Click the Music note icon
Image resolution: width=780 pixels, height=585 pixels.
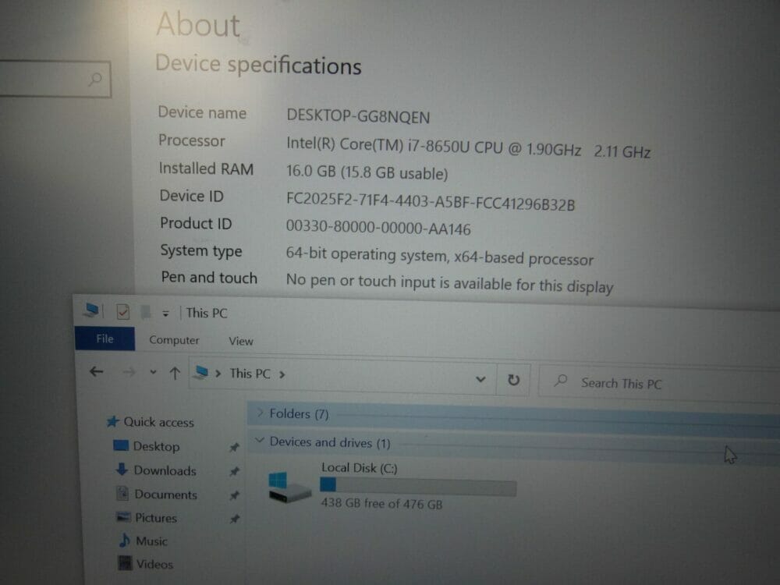(124, 541)
